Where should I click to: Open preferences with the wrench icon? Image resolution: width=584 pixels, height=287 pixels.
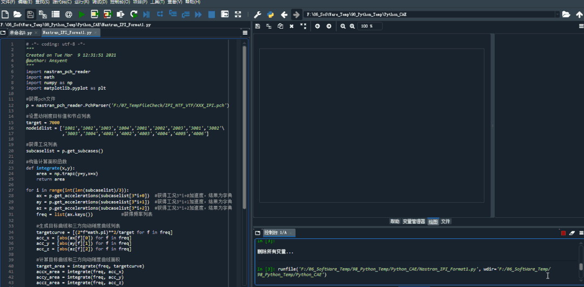[258, 15]
